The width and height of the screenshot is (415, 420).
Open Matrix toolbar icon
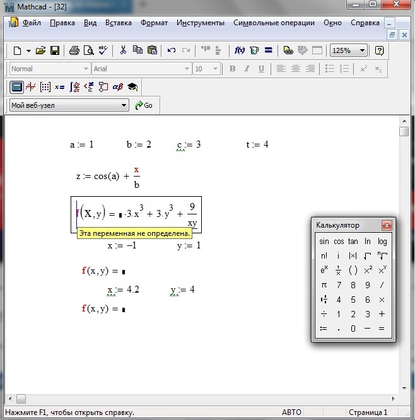(45, 87)
